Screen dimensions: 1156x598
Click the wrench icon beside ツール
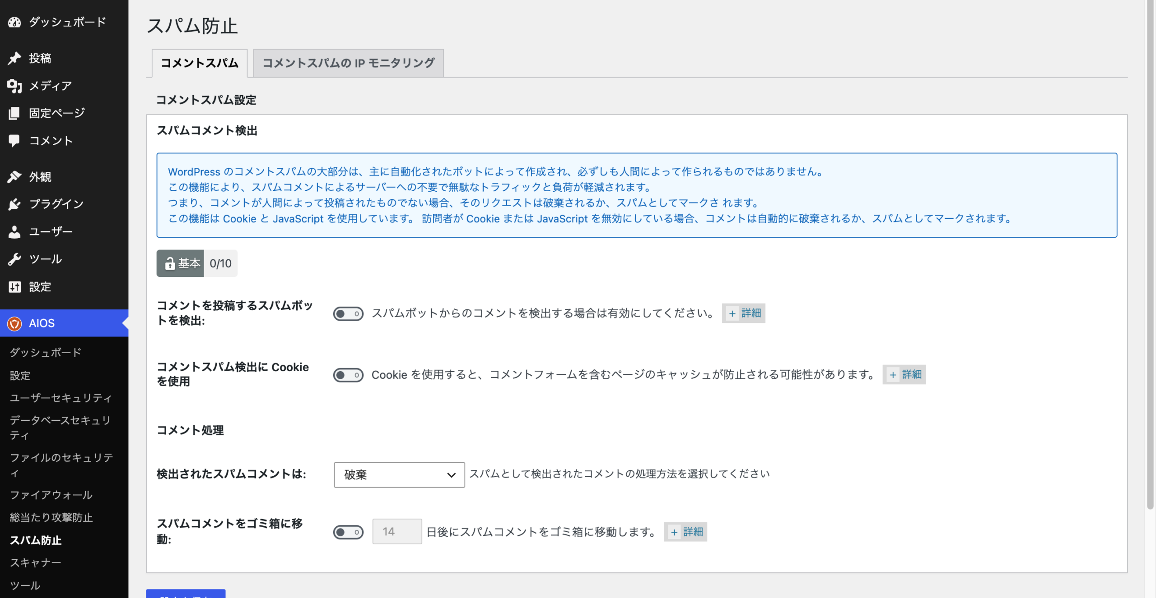pyautogui.click(x=14, y=259)
